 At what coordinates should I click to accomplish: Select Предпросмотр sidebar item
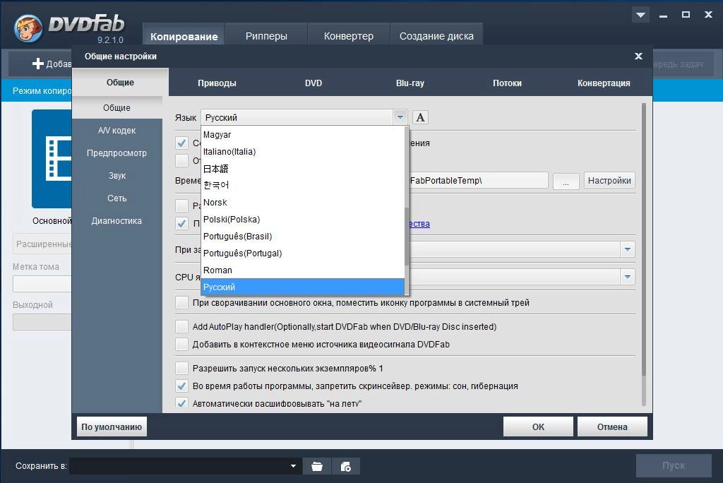(116, 153)
